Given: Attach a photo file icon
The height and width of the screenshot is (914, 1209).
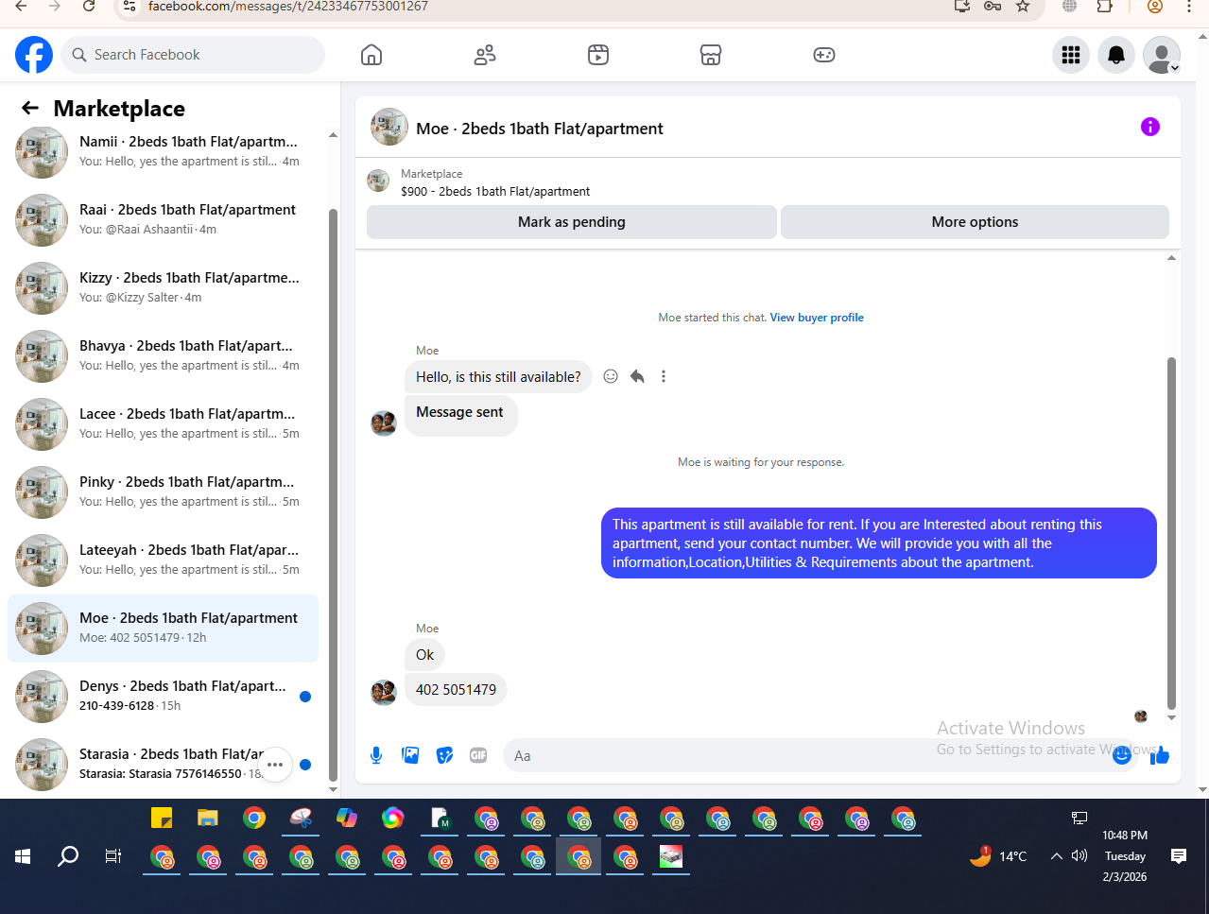Looking at the screenshot, I should (410, 755).
